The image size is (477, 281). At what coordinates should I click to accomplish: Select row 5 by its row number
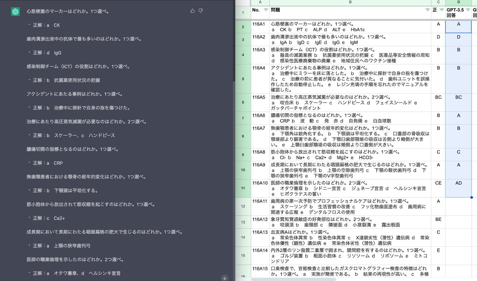(x=243, y=79)
